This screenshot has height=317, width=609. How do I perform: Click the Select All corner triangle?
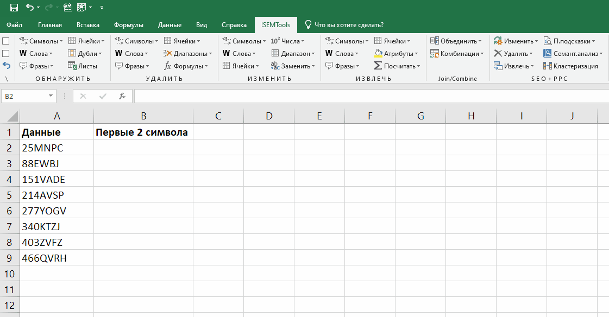[12, 116]
